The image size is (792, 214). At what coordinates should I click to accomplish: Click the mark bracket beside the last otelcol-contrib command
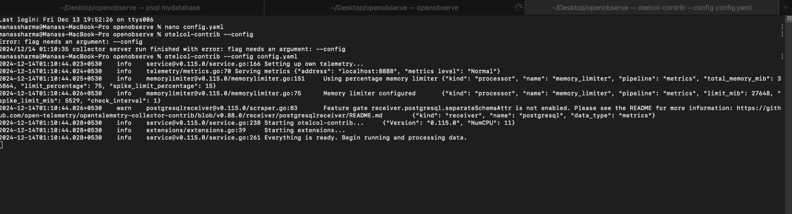(x=782, y=57)
